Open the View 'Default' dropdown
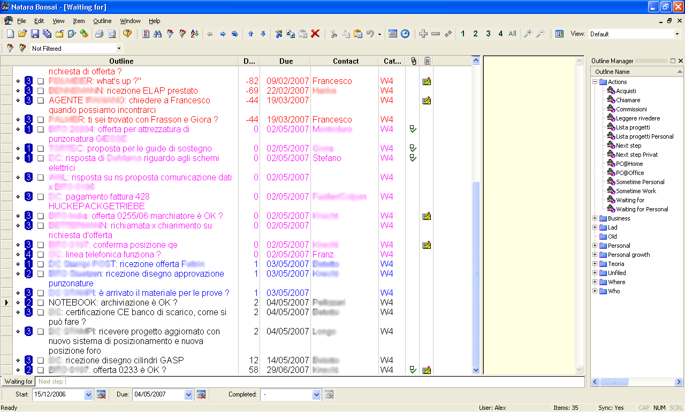This screenshot has width=685, height=412. tap(676, 34)
